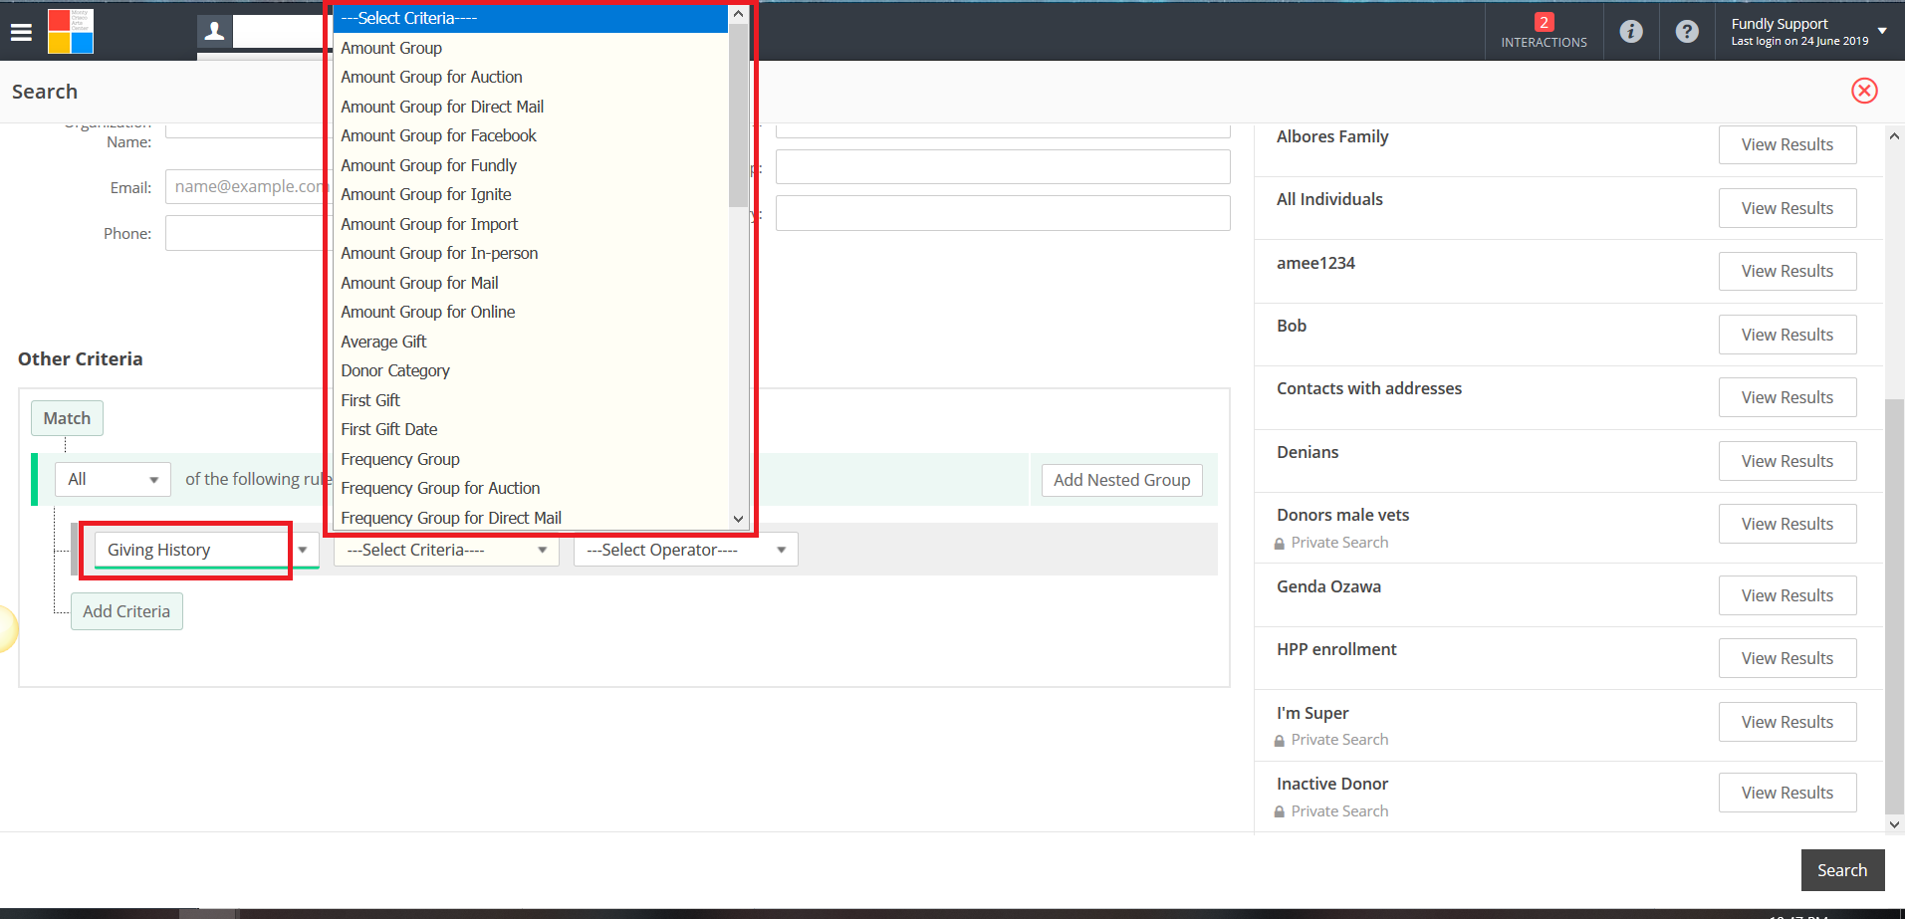Screen dimensions: 1905x919
Task: Select 'Amount Group for Auction' option
Action: pos(531,77)
